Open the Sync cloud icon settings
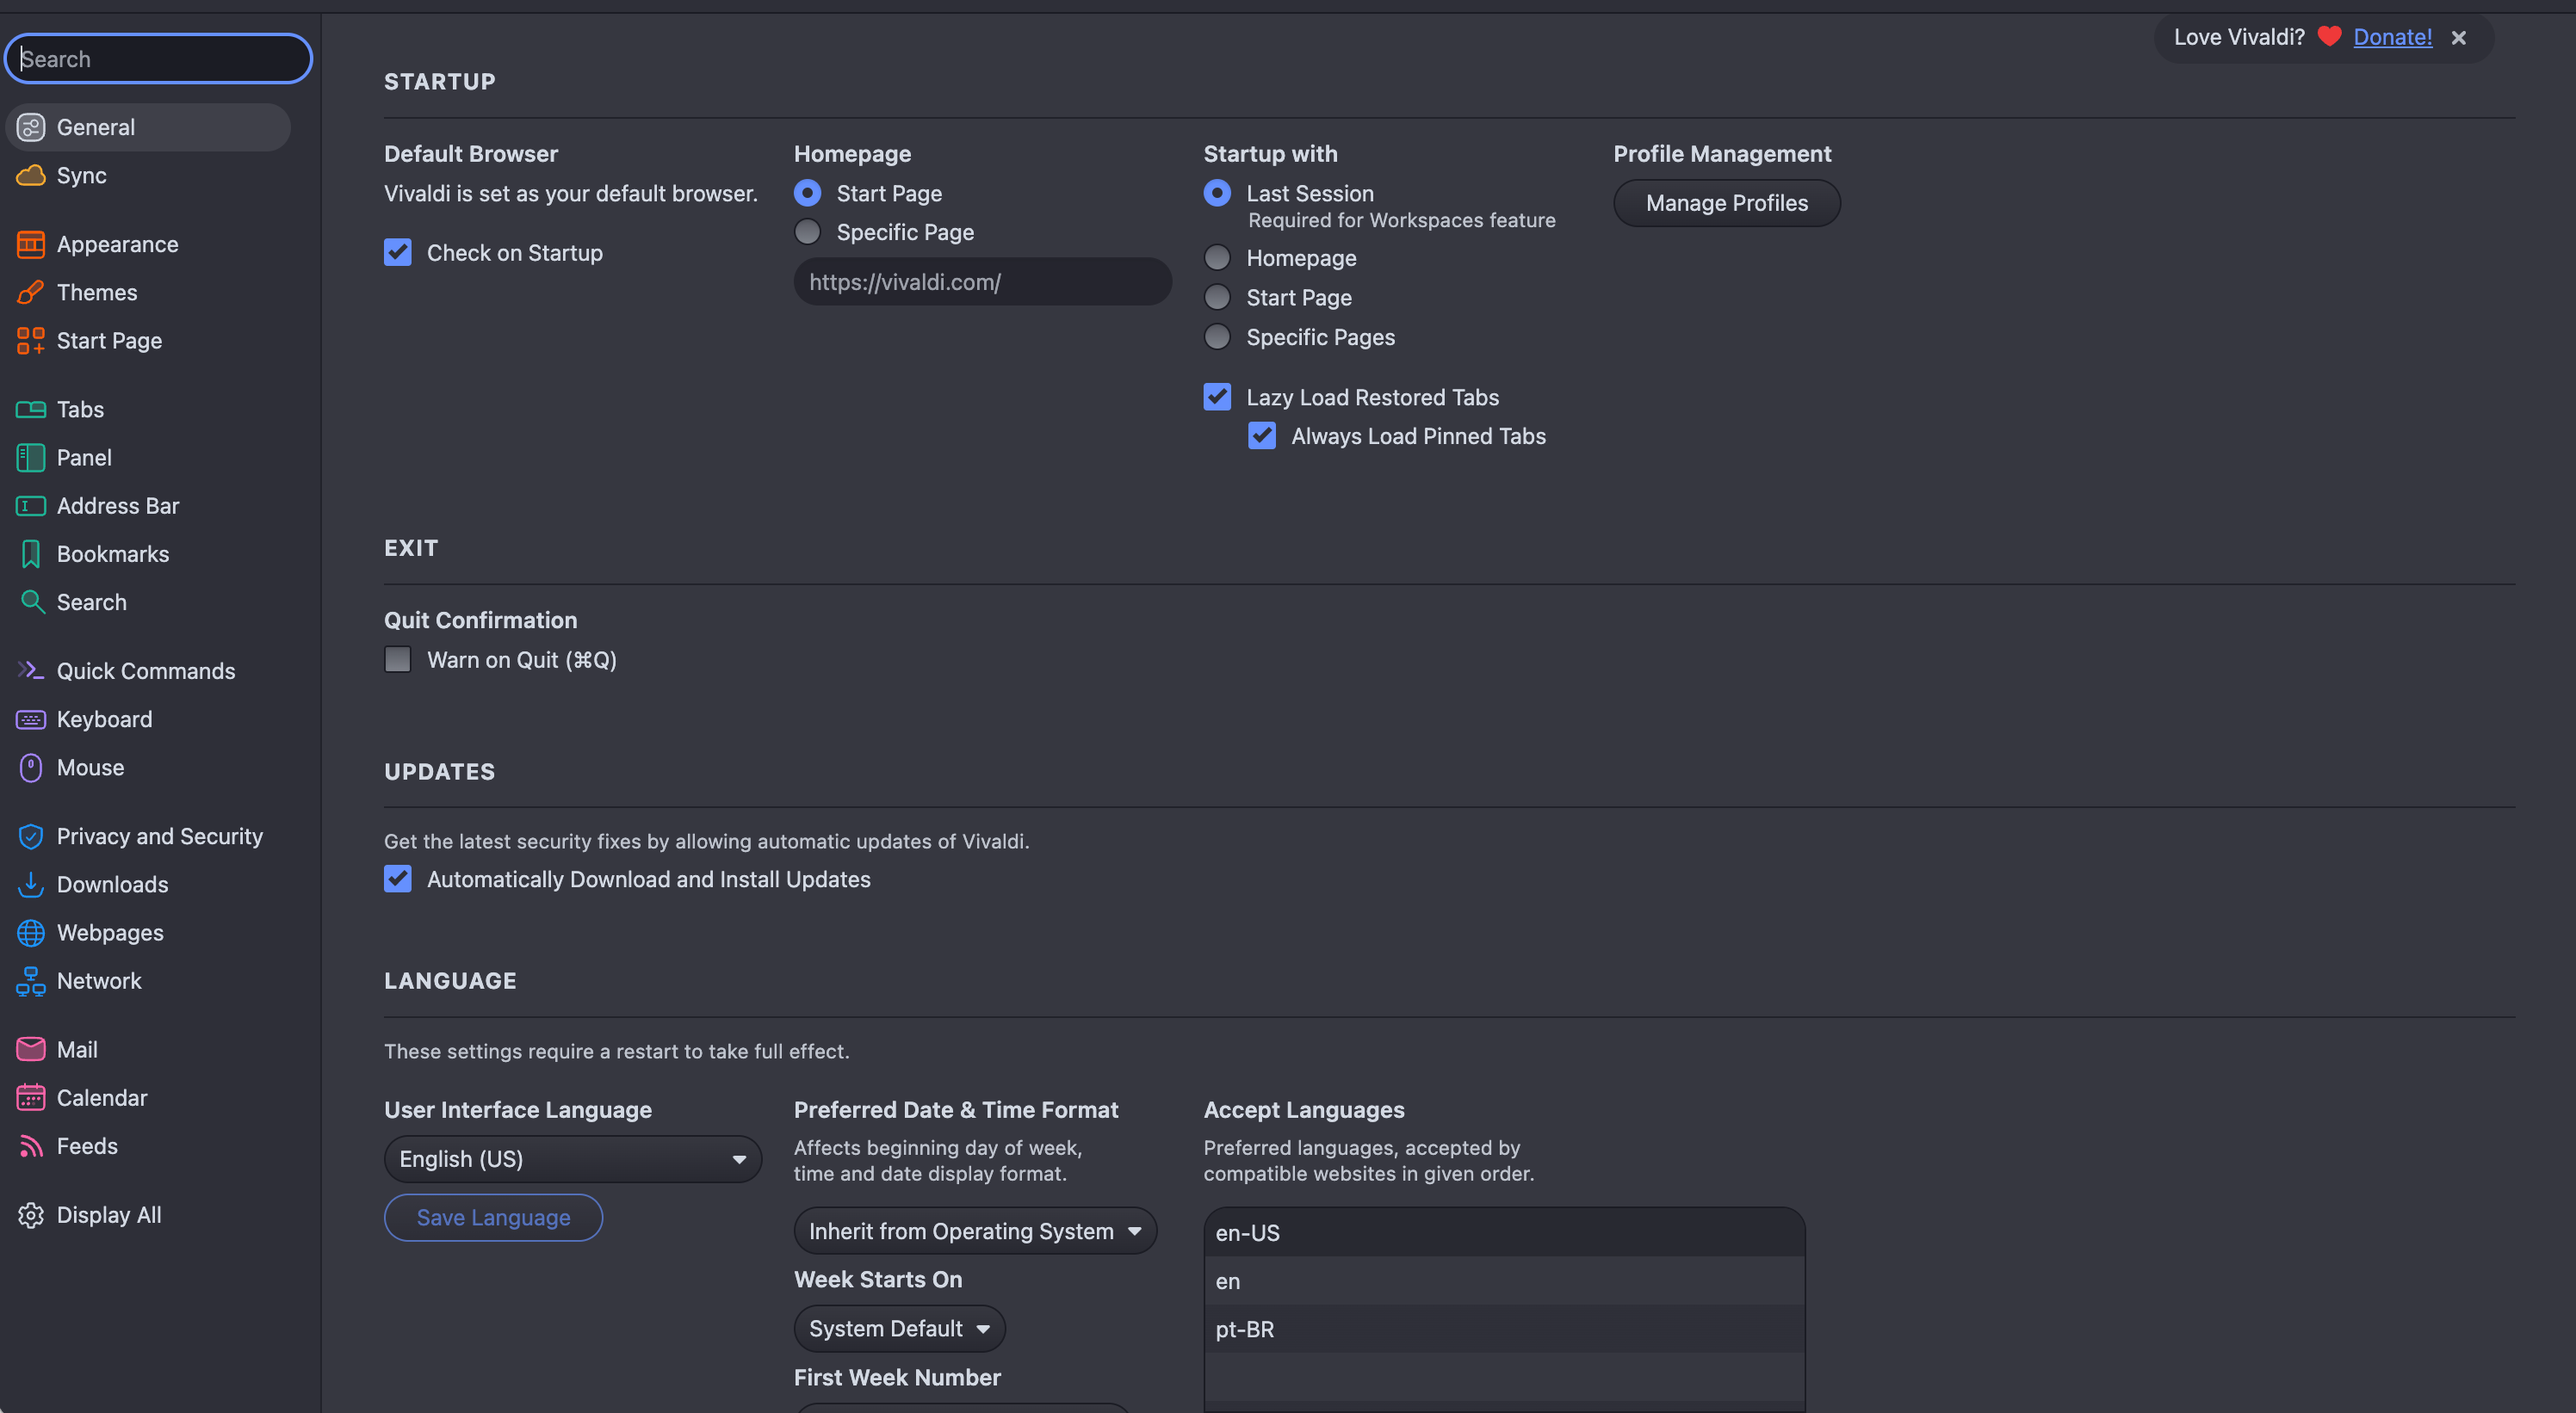 point(31,175)
